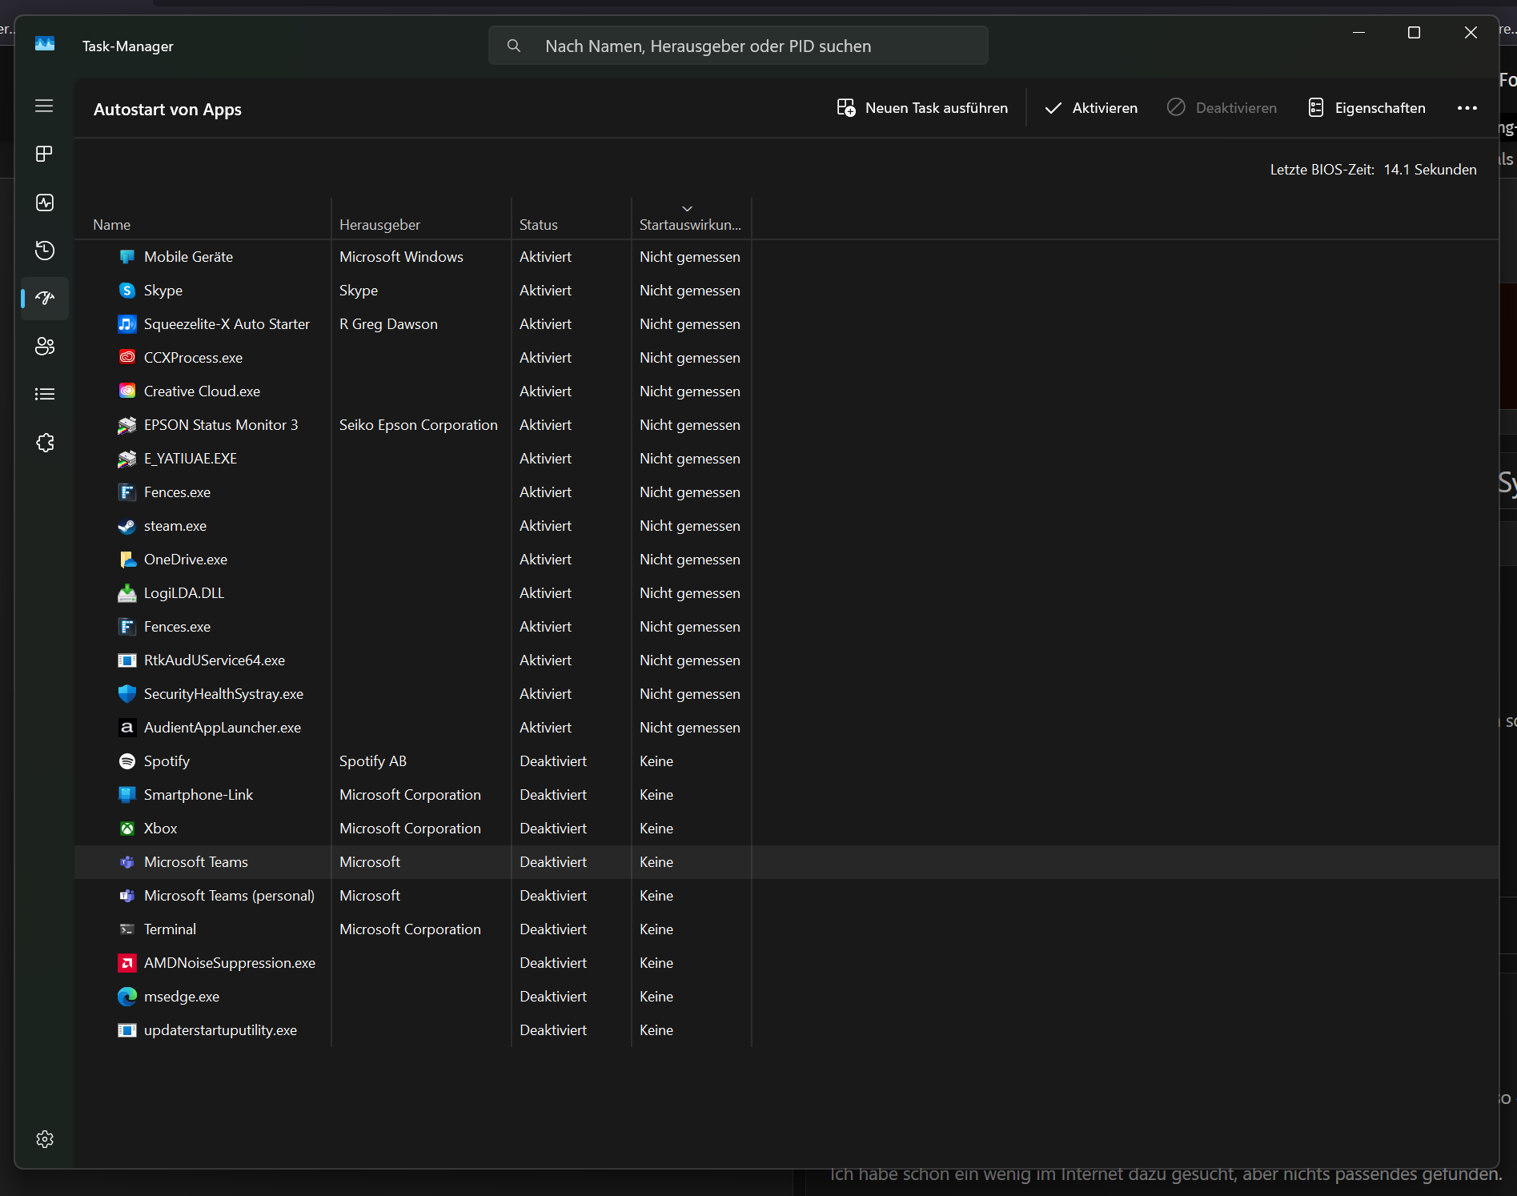This screenshot has width=1517, height=1196.
Task: Click publisher Spotify AB
Action: (x=372, y=761)
